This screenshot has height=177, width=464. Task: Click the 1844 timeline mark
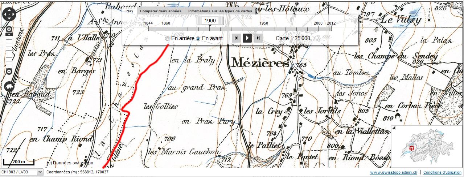148,23
